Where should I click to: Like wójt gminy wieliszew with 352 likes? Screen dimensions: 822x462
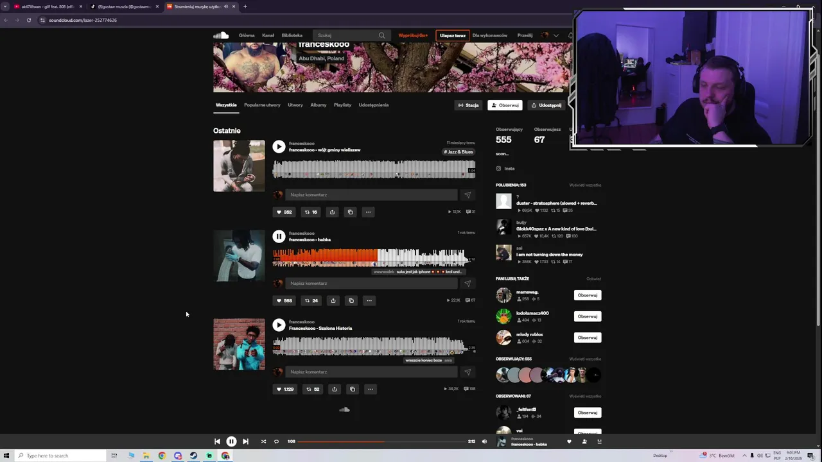[284, 212]
